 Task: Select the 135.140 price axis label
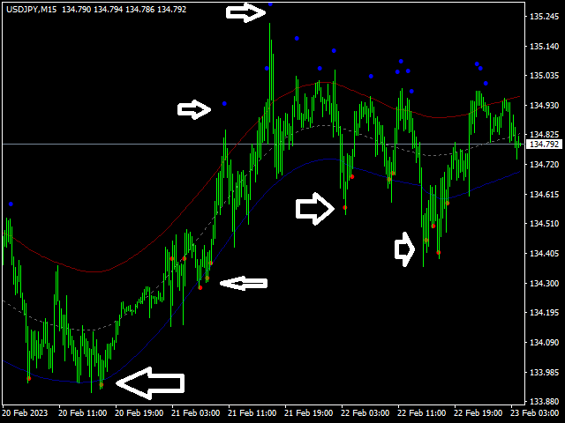(544, 47)
